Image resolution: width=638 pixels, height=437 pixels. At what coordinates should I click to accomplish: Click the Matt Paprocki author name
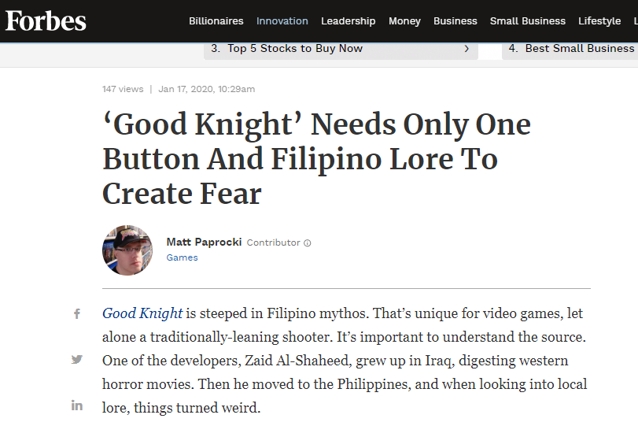tap(204, 242)
